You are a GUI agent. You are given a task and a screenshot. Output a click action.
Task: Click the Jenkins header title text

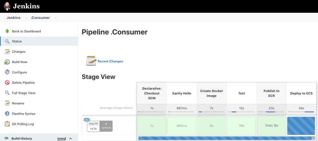26,6
